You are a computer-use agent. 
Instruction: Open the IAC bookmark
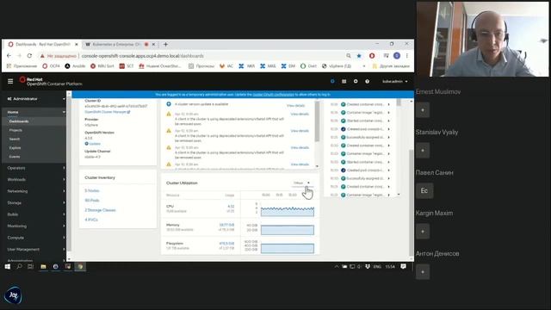pos(226,66)
